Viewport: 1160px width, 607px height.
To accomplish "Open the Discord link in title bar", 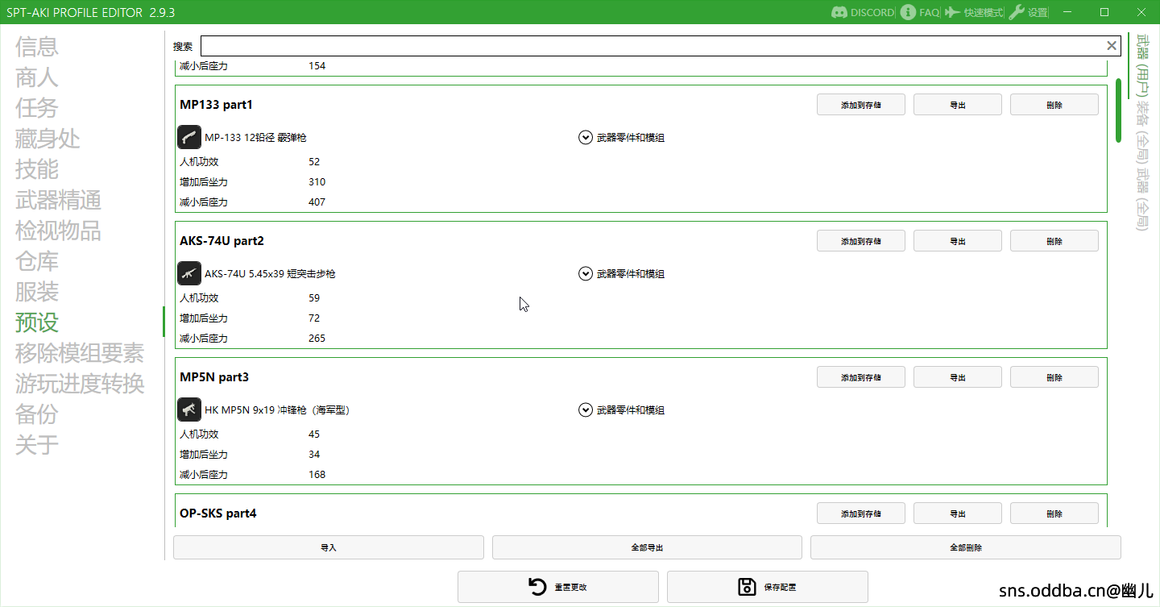I will [863, 12].
